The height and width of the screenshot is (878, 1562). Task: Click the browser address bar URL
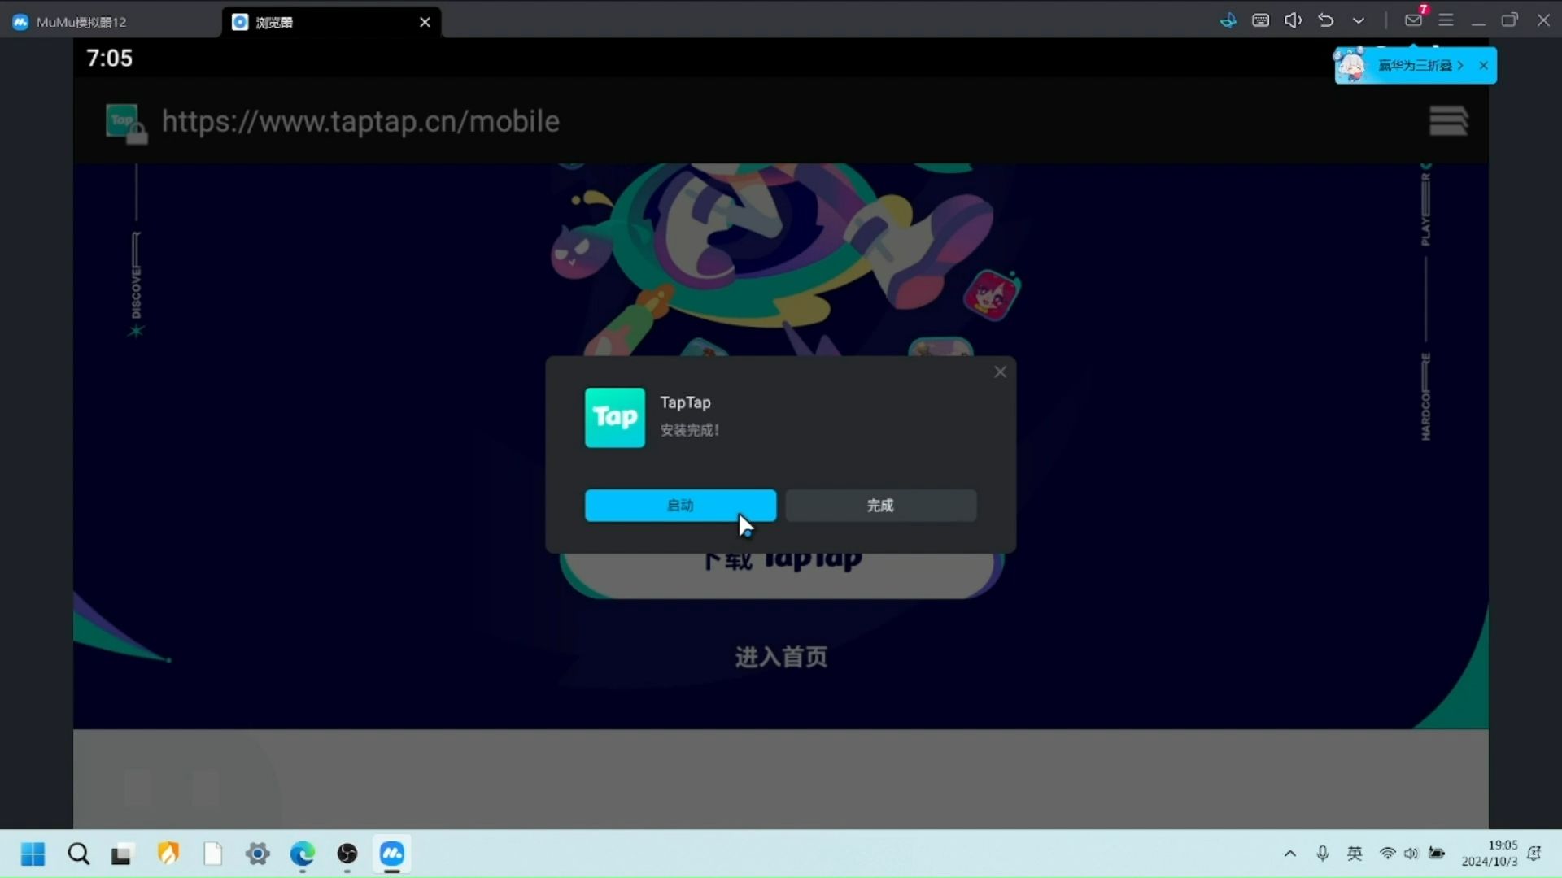click(360, 121)
